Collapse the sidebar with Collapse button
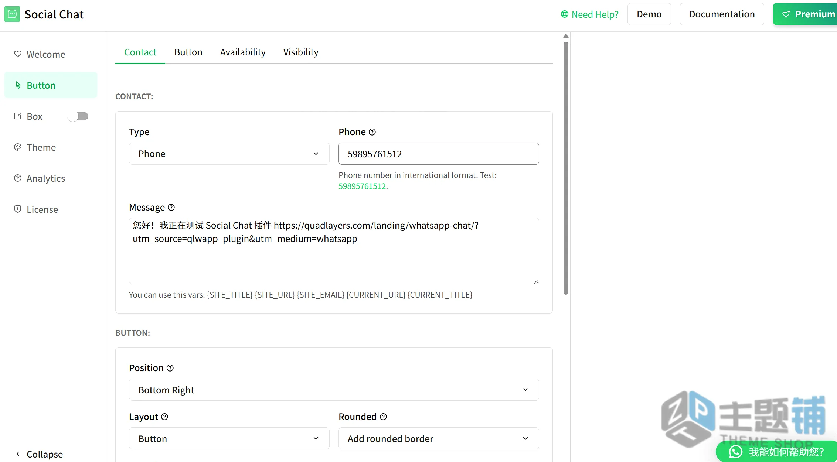 tap(39, 454)
